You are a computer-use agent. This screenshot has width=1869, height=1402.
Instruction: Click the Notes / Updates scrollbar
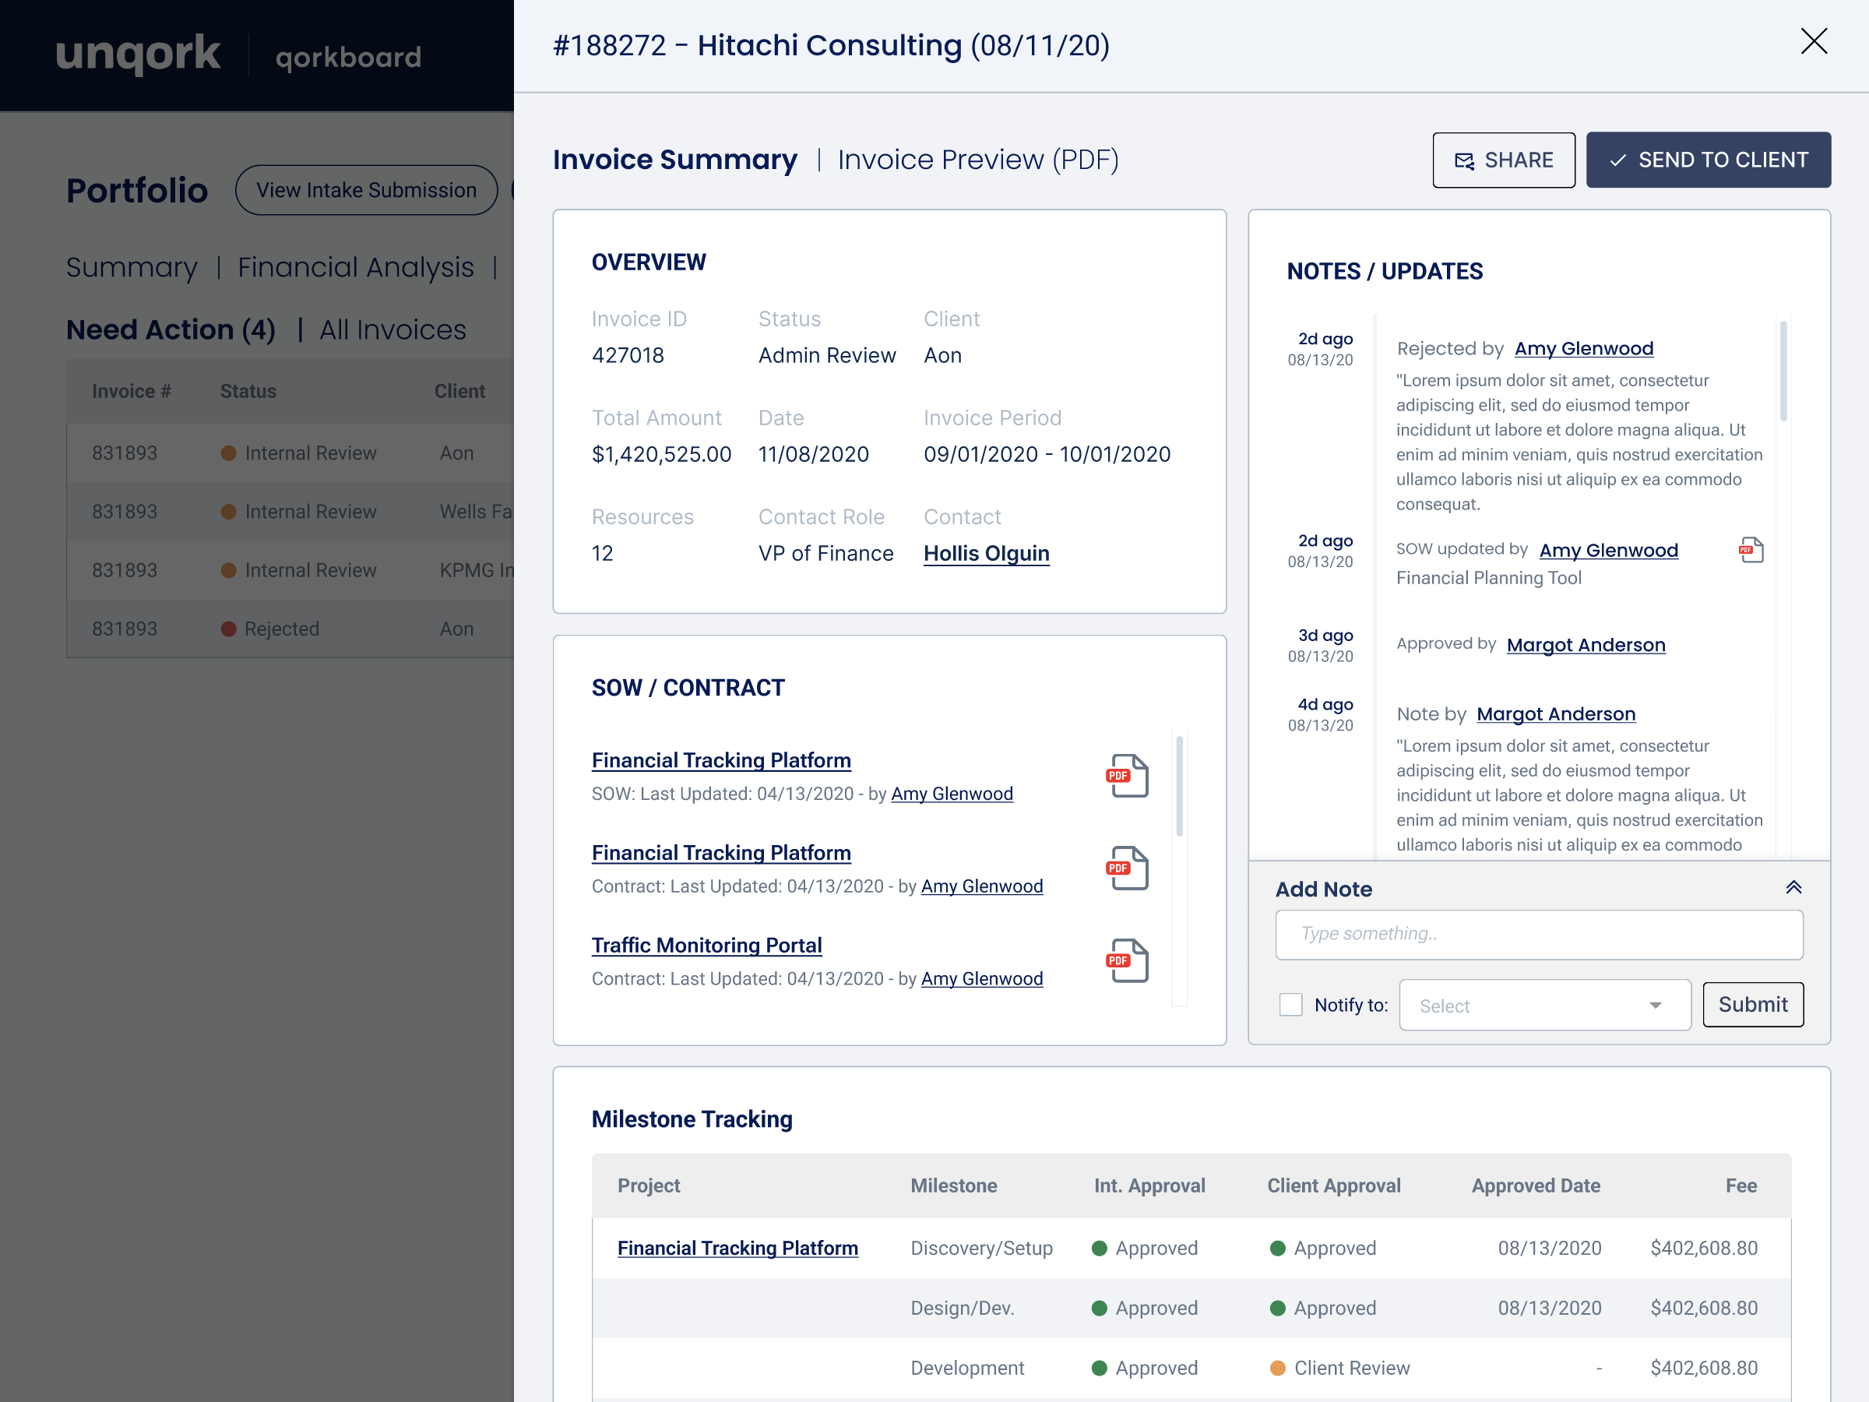coord(1783,372)
